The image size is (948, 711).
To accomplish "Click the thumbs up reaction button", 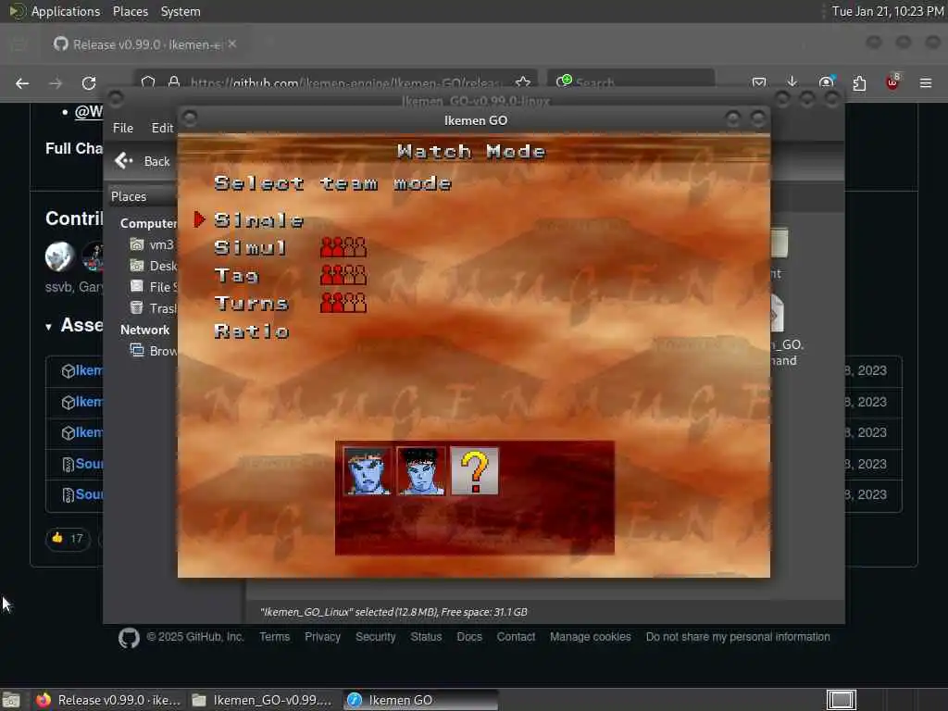I will coord(68,538).
